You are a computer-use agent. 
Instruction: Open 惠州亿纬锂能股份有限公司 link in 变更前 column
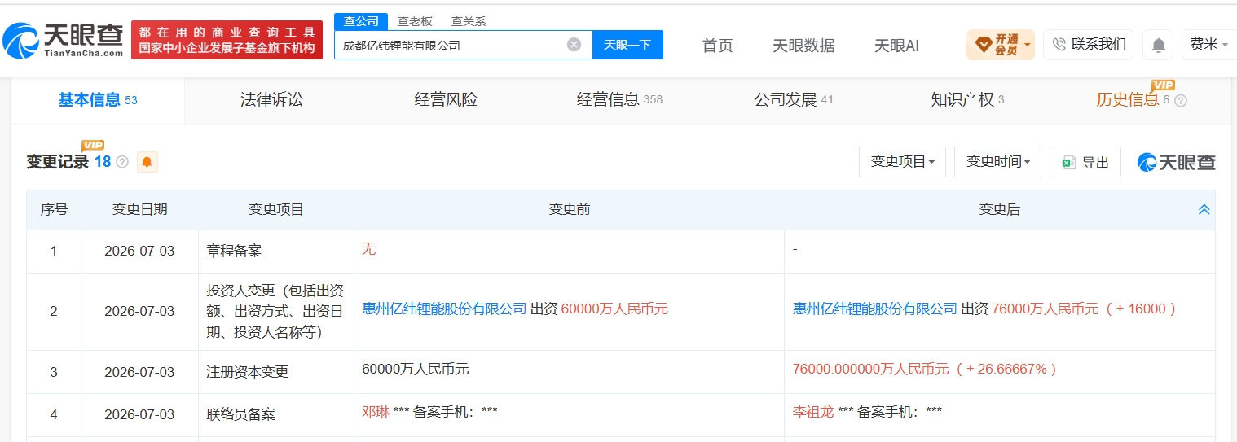point(444,309)
